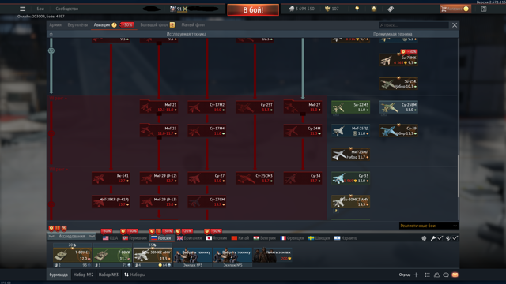Viewport: 506px width, 284px height.
Task: Select the США nation tab
Action: [110, 238]
